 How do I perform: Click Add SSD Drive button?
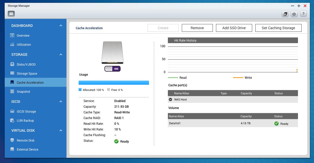(234, 28)
